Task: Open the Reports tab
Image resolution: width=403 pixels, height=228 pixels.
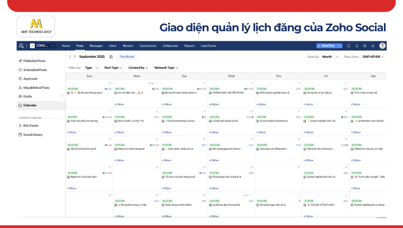Action: click(189, 46)
